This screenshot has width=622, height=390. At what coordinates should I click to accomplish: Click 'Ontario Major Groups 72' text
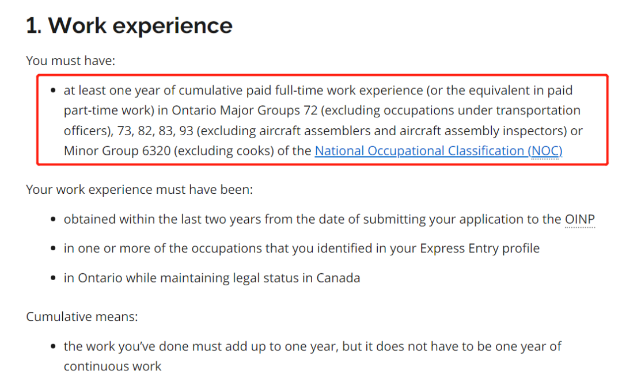click(245, 110)
